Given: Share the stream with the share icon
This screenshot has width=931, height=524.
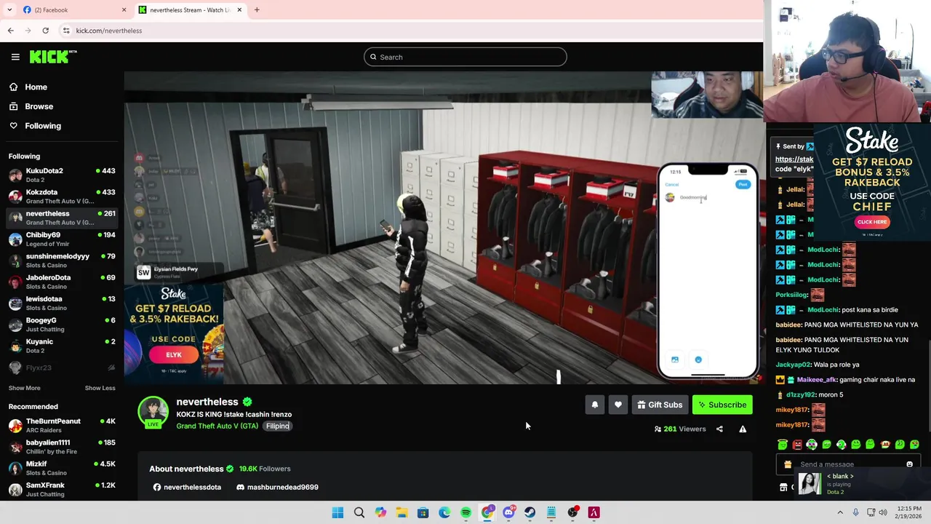Looking at the screenshot, I should (x=719, y=429).
